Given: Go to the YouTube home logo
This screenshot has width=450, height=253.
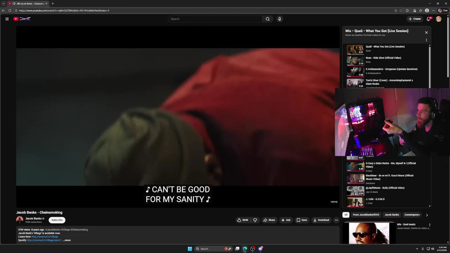Looking at the screenshot, I should point(22,19).
